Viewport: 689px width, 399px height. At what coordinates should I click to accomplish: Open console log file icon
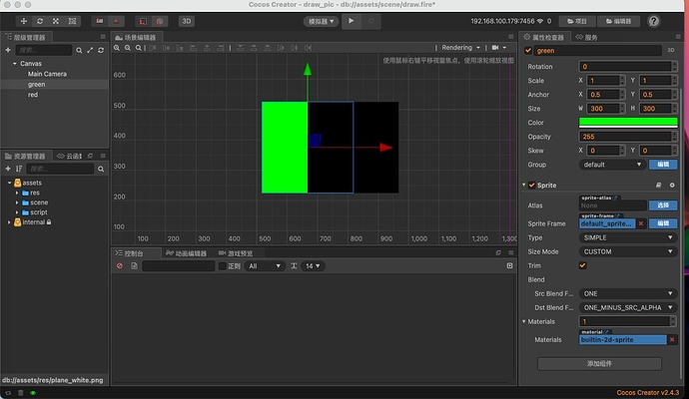pyautogui.click(x=134, y=266)
